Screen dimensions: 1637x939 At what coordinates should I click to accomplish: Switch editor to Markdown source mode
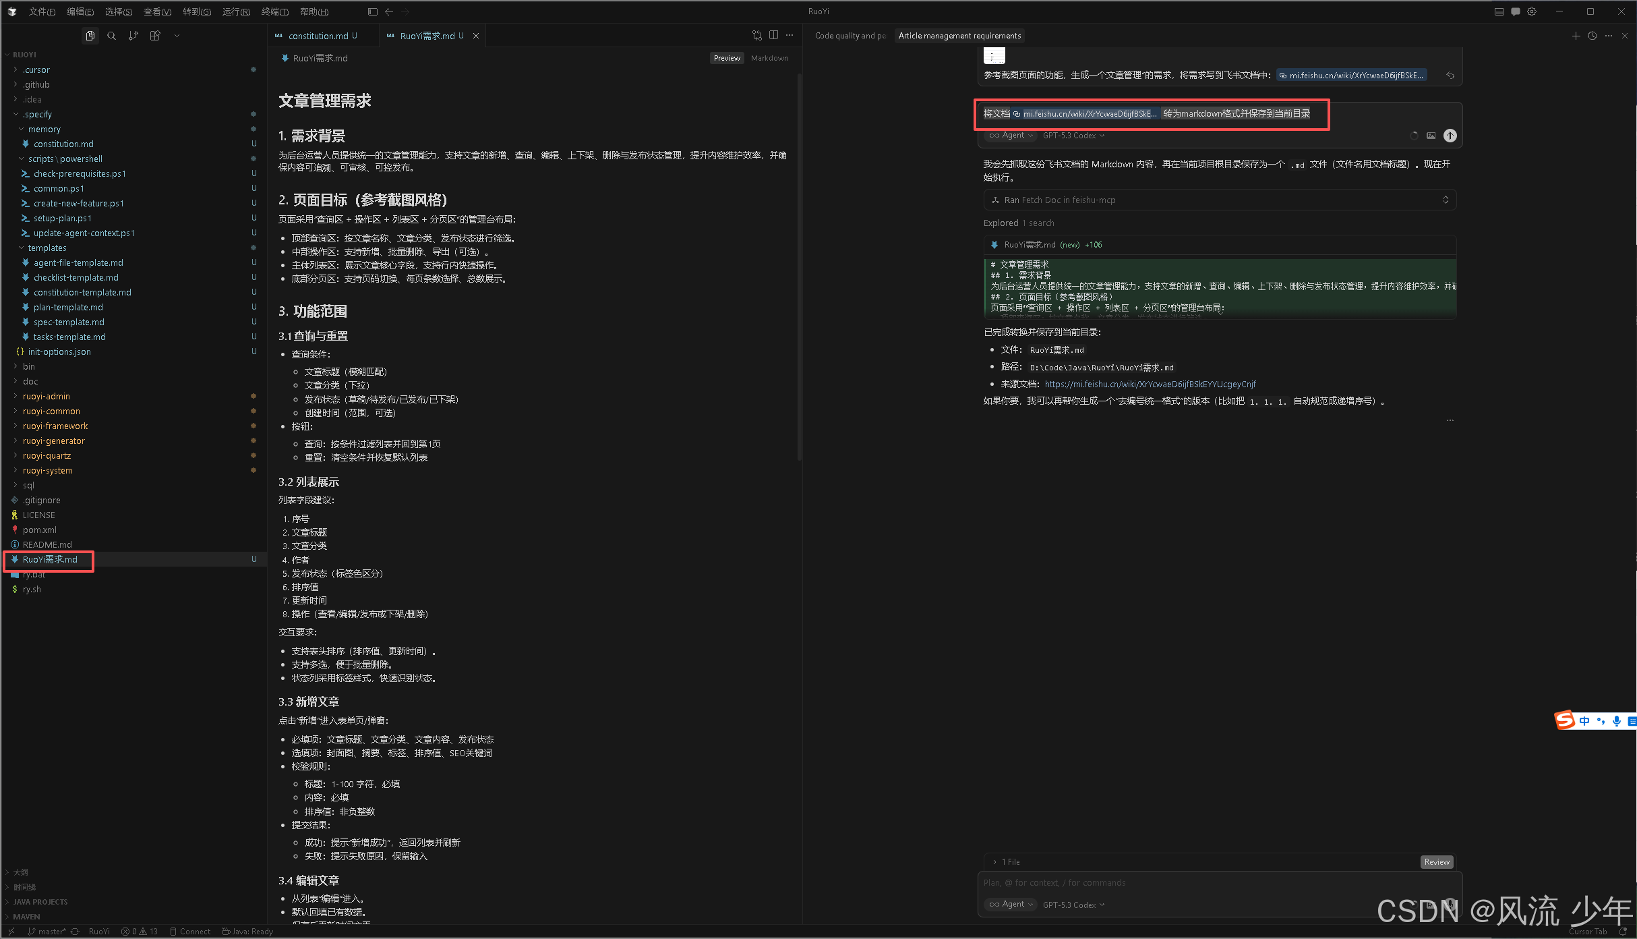(x=769, y=58)
